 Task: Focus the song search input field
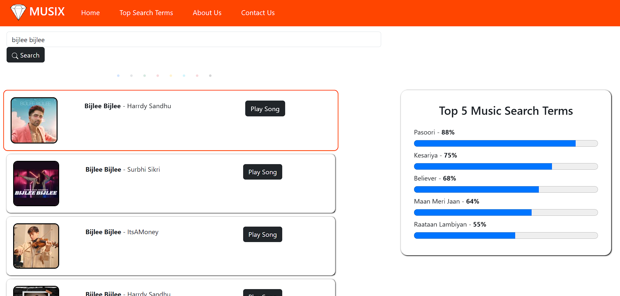pyautogui.click(x=194, y=39)
